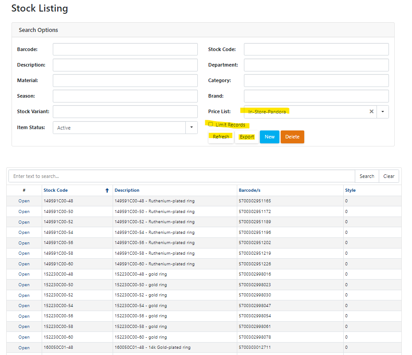
Task: Select barcode 5700302951165
Action: pyautogui.click(x=255, y=201)
